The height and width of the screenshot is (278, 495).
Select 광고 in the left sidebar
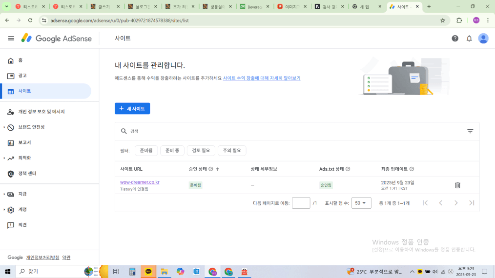[22, 76]
